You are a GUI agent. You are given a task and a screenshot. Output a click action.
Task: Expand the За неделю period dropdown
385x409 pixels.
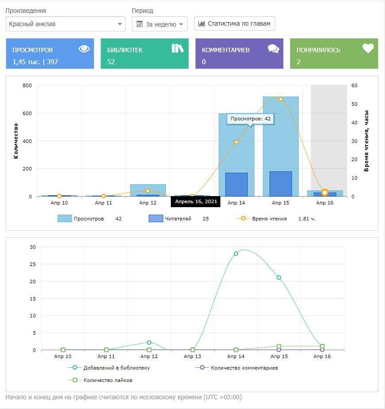click(x=160, y=24)
